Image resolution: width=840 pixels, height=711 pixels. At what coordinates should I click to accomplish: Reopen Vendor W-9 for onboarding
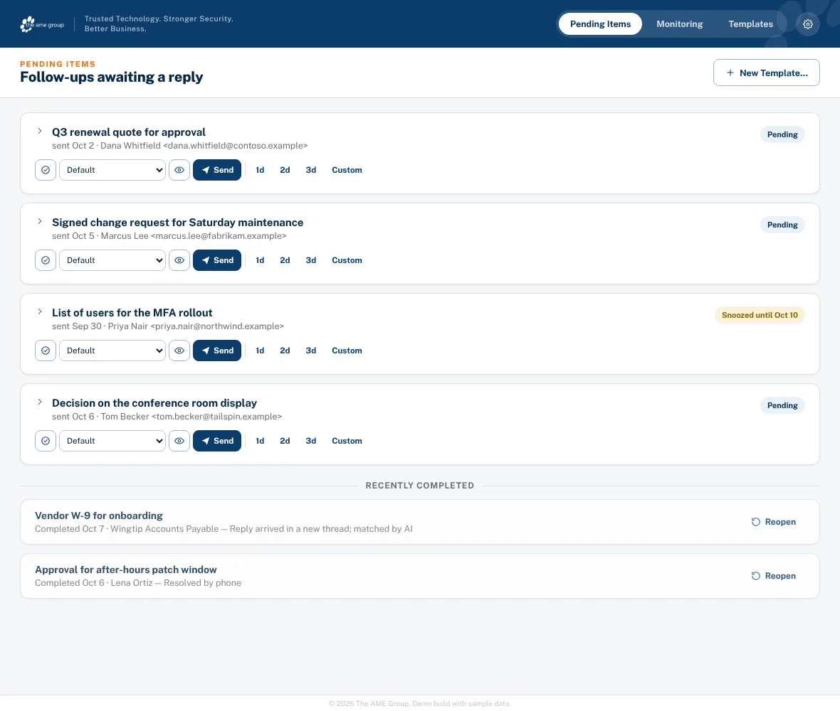(773, 522)
